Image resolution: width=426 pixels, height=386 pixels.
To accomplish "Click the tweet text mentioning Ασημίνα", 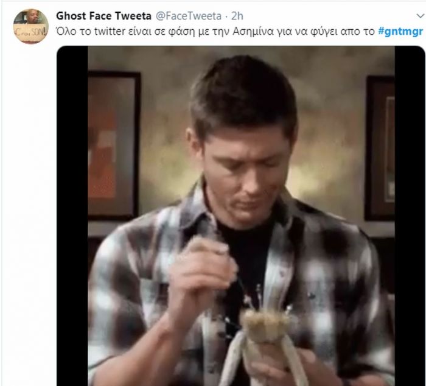I will pos(239,32).
